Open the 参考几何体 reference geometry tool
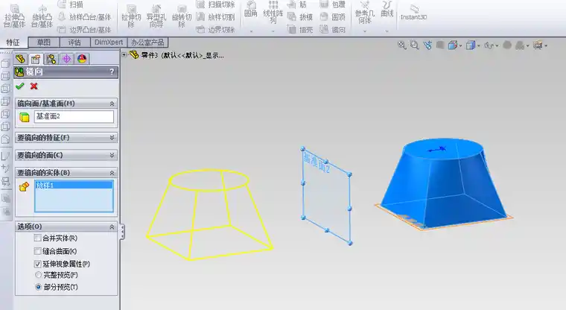Viewport: 566px width, 310px height. [365, 13]
